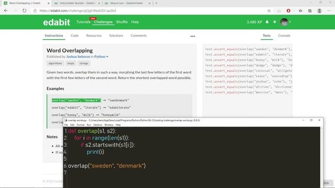The image size is (335, 188).
Task: Click code line def overlap(s1, s2)
Action: coord(92,131)
